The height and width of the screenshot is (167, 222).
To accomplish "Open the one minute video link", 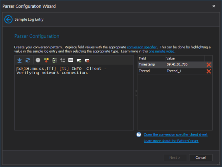I will tap(161, 51).
